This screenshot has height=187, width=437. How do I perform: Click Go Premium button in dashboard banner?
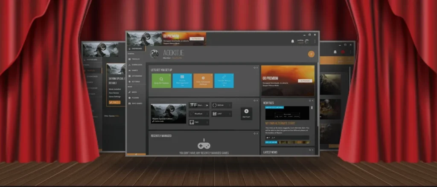(305, 81)
